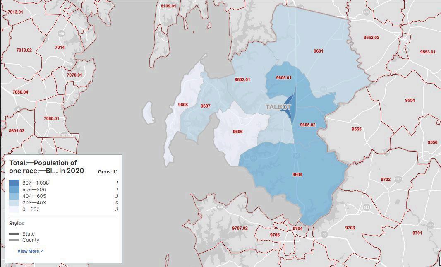Select census tract 9608
This screenshot has height=267, width=441.
click(183, 105)
